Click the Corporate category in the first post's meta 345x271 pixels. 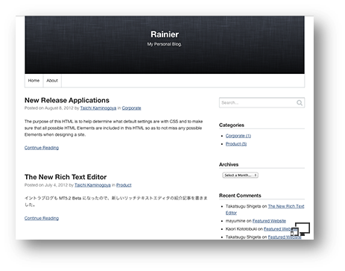pos(131,108)
